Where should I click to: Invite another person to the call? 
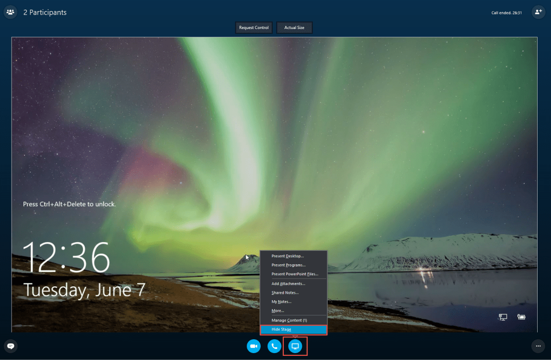(538, 12)
